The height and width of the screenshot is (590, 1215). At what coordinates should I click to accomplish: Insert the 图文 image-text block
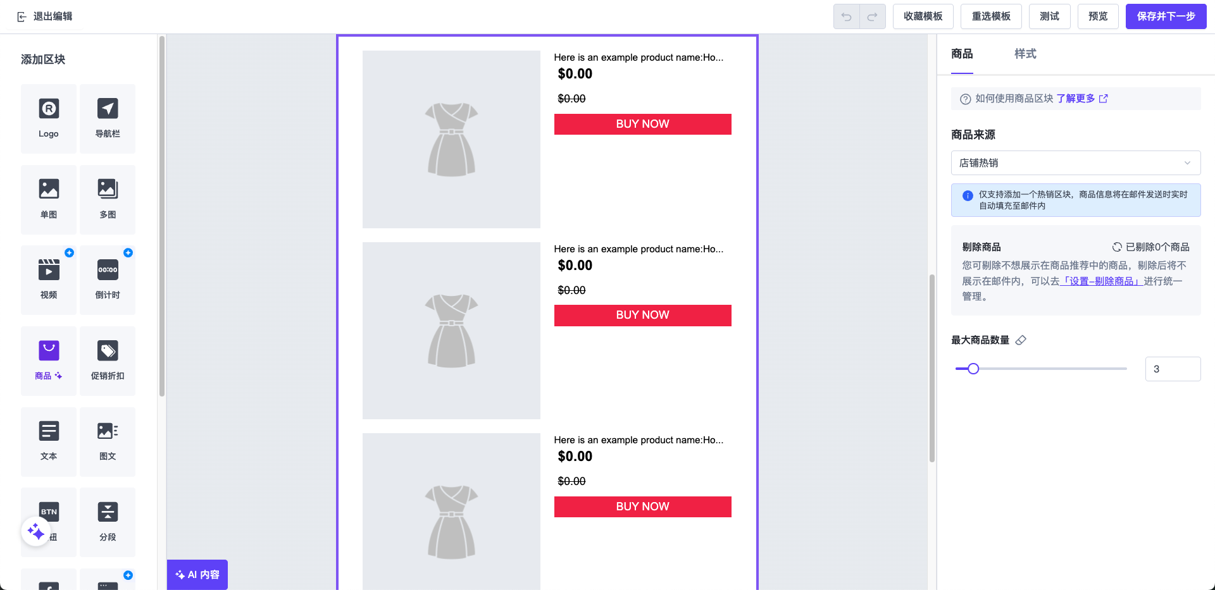point(108,441)
